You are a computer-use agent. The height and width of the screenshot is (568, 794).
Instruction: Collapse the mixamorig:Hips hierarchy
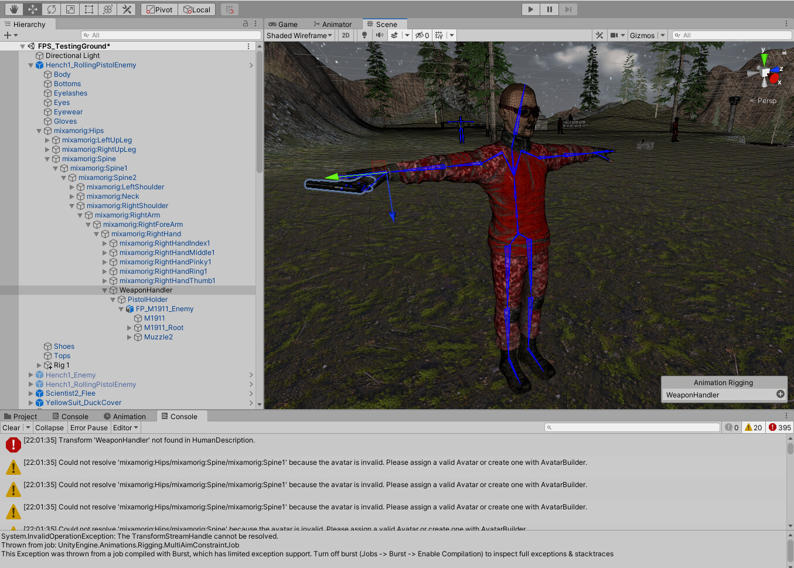[39, 130]
